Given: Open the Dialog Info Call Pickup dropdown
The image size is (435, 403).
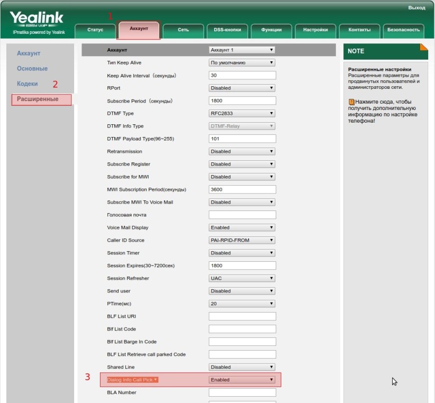Looking at the screenshot, I should pyautogui.click(x=242, y=380).
